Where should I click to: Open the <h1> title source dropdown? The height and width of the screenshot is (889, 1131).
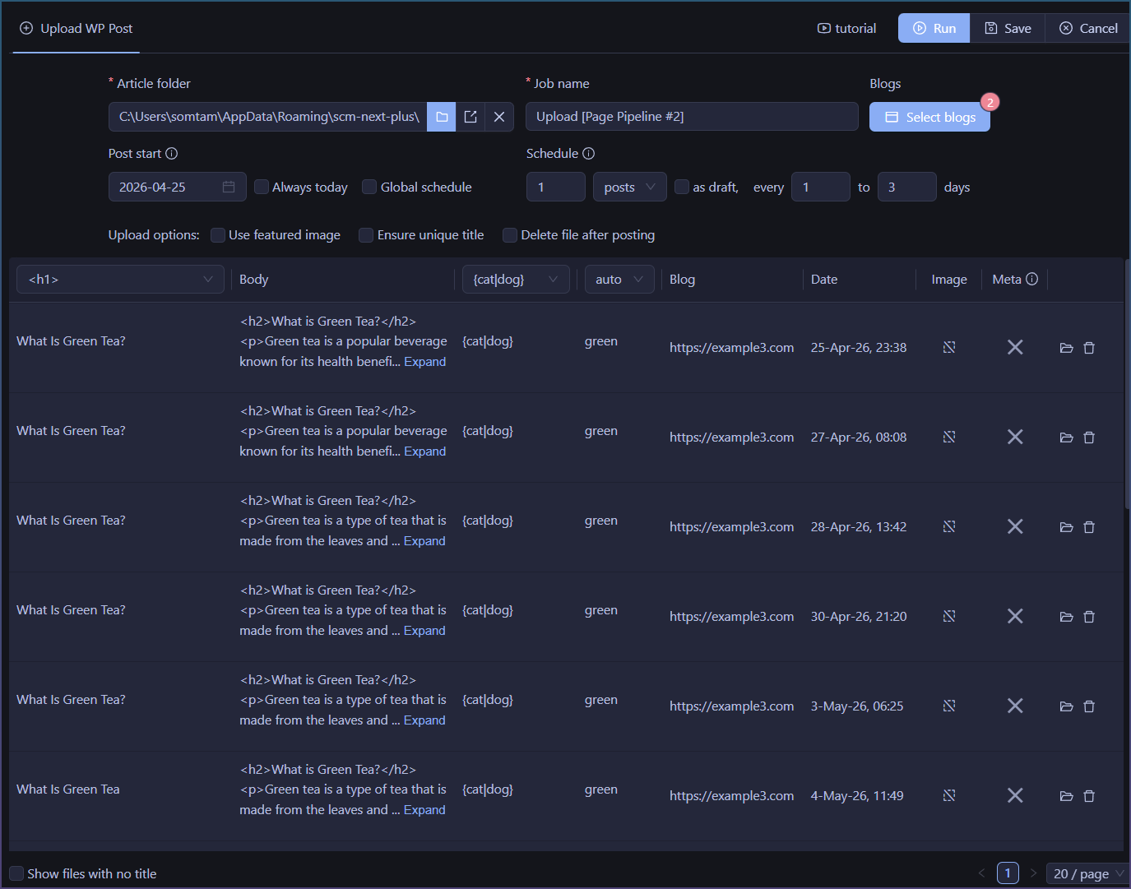point(120,280)
